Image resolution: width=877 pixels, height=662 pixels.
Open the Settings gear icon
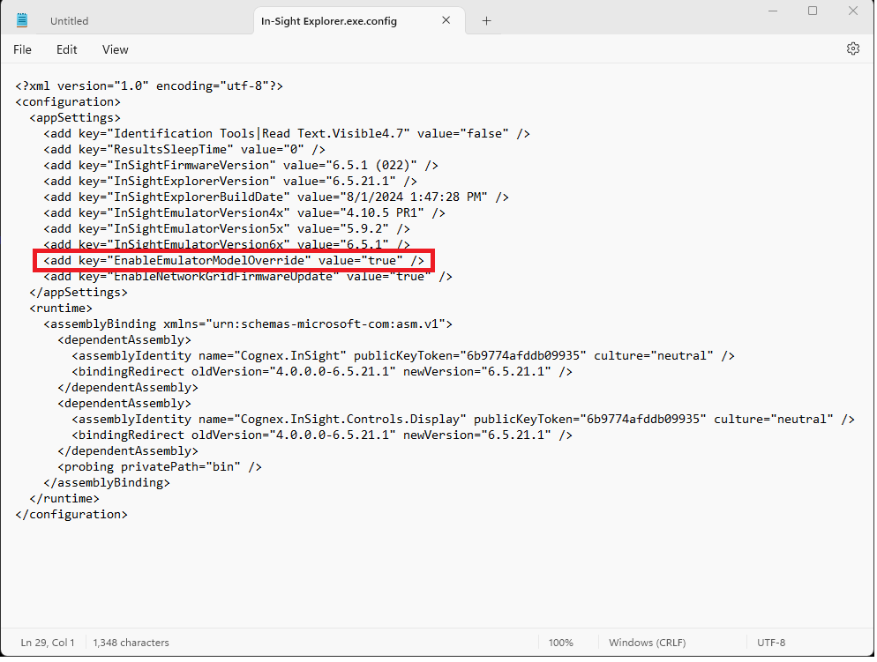coord(852,49)
